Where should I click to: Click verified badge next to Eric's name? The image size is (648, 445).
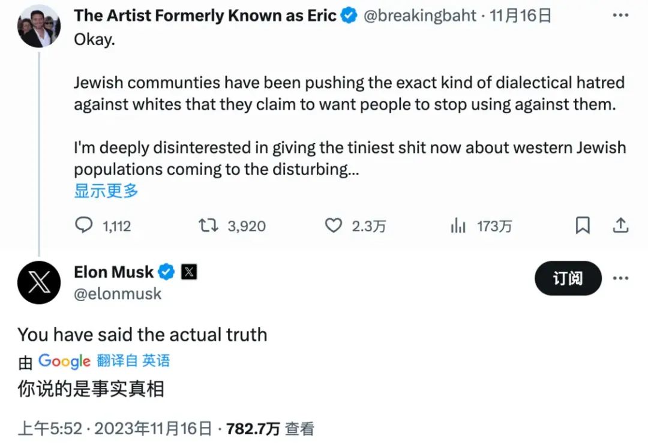[349, 16]
